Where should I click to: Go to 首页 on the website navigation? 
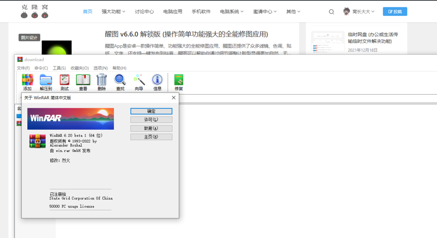point(87,12)
